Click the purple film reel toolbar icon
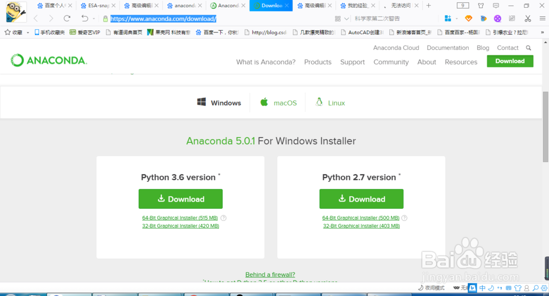Screen dimensions: 549x296 [497, 19]
